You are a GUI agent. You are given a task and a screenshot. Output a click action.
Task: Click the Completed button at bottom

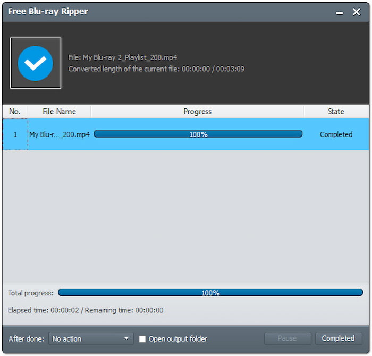[339, 338]
